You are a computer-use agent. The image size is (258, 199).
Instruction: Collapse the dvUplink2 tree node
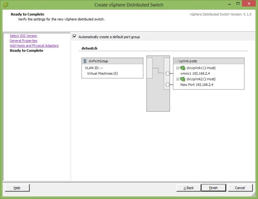(178, 79)
